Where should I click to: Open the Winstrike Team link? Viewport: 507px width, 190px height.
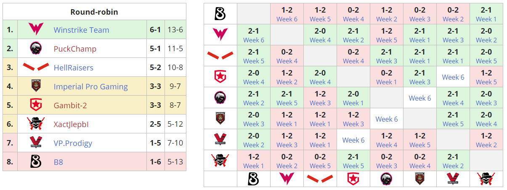click(x=81, y=30)
